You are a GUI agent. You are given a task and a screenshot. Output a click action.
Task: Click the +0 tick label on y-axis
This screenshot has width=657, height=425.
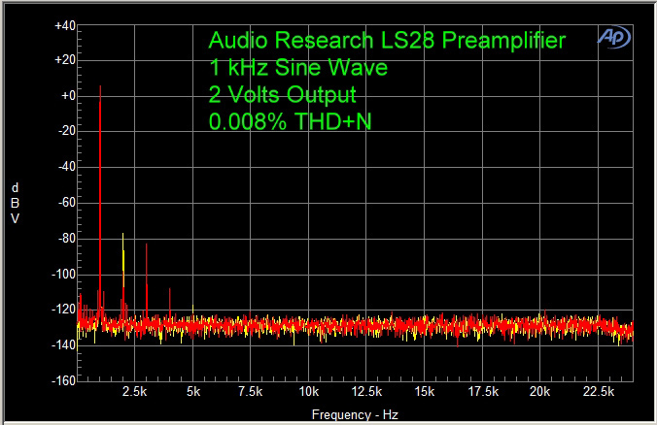pos(68,96)
